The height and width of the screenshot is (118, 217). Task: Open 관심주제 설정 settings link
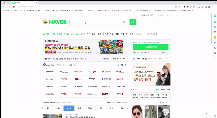(122, 103)
